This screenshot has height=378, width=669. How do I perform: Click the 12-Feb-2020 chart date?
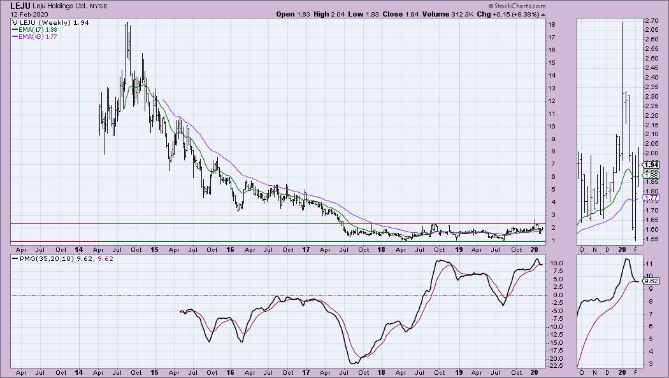pos(29,14)
